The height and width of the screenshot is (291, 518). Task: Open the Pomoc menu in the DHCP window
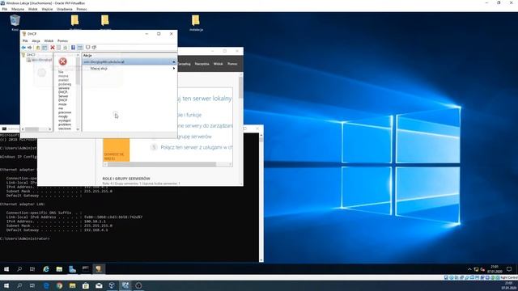tap(63, 41)
